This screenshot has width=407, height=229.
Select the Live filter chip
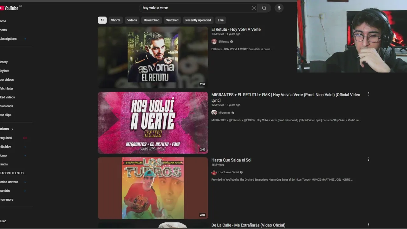[221, 20]
